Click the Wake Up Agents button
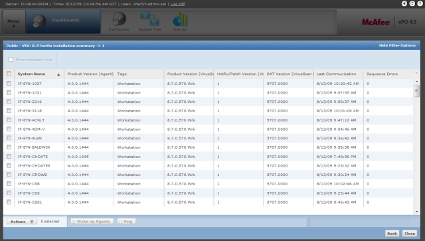The height and width of the screenshot is (241, 425). 92,222
